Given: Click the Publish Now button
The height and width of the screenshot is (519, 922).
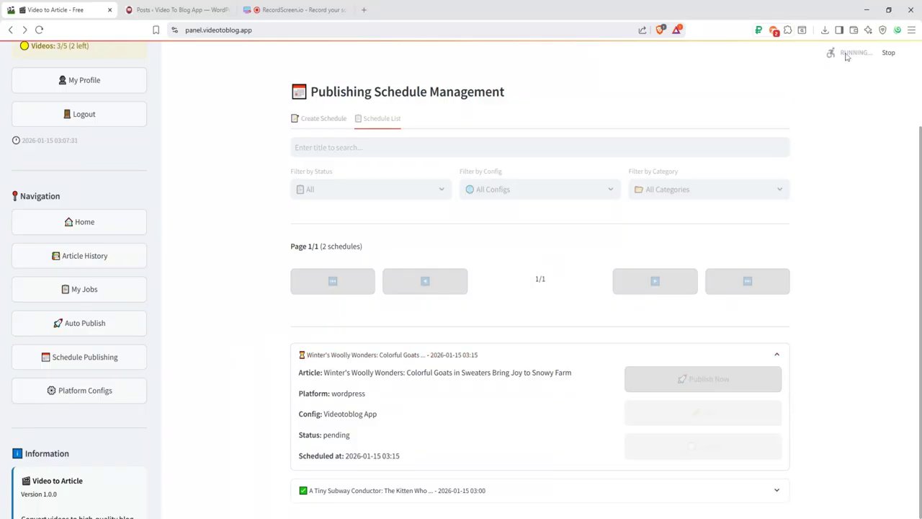Looking at the screenshot, I should point(702,378).
